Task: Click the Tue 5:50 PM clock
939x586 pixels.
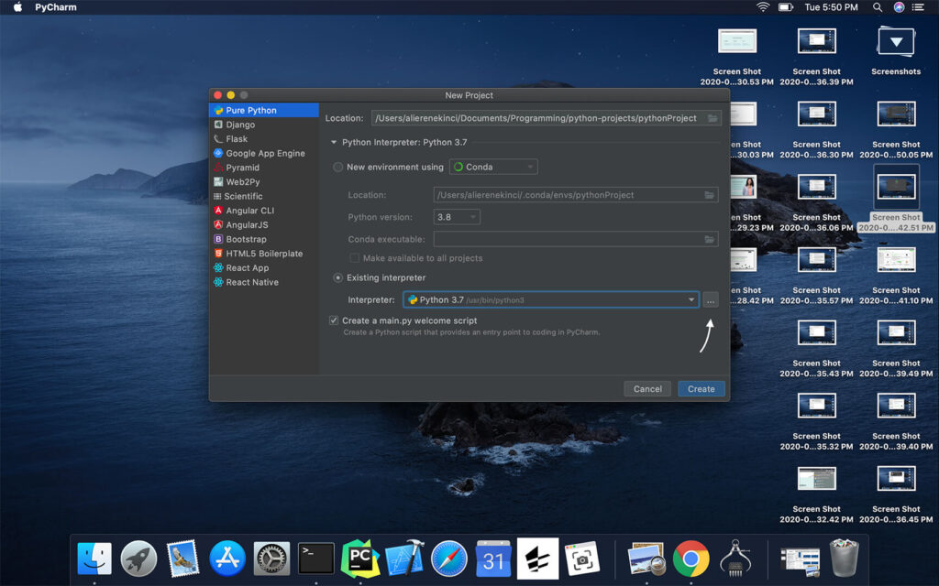Action: 831,7
